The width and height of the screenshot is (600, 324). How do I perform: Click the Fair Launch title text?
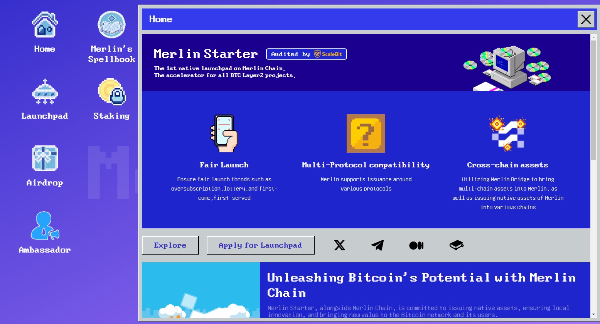[x=224, y=165]
